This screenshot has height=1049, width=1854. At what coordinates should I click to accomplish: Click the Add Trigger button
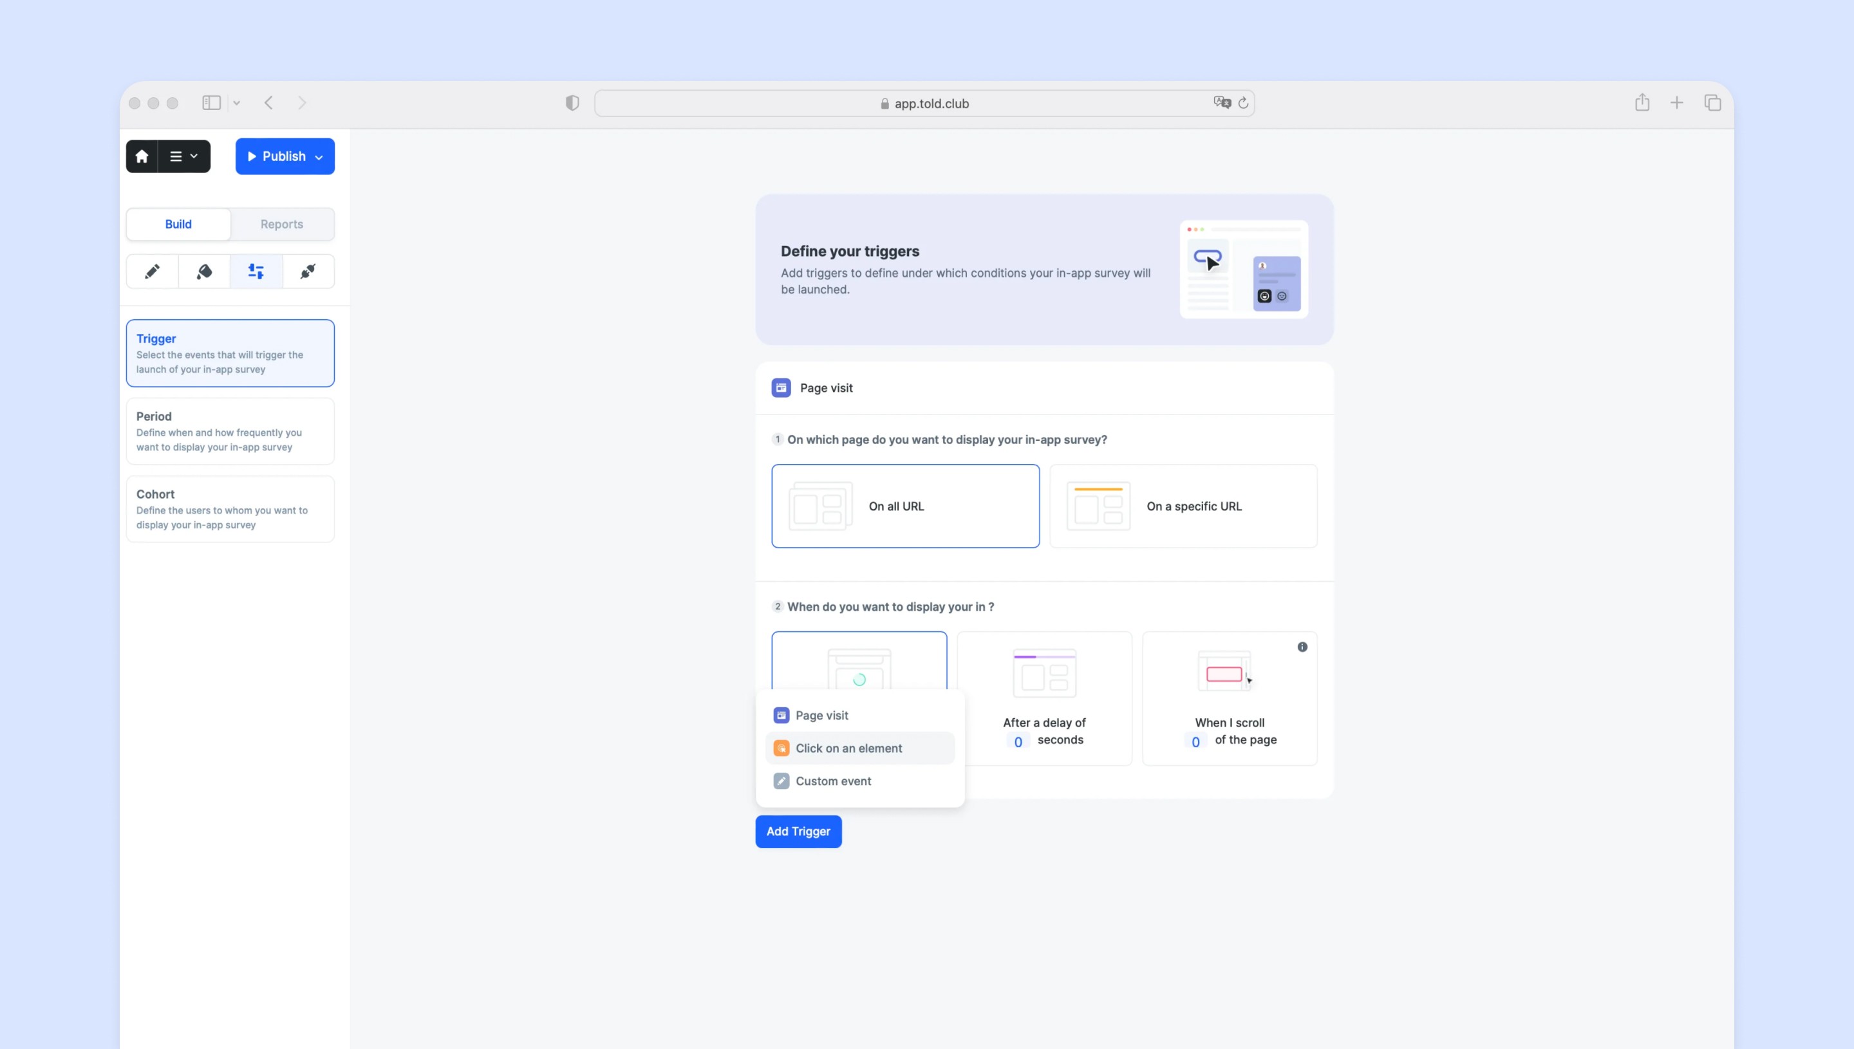tap(798, 831)
